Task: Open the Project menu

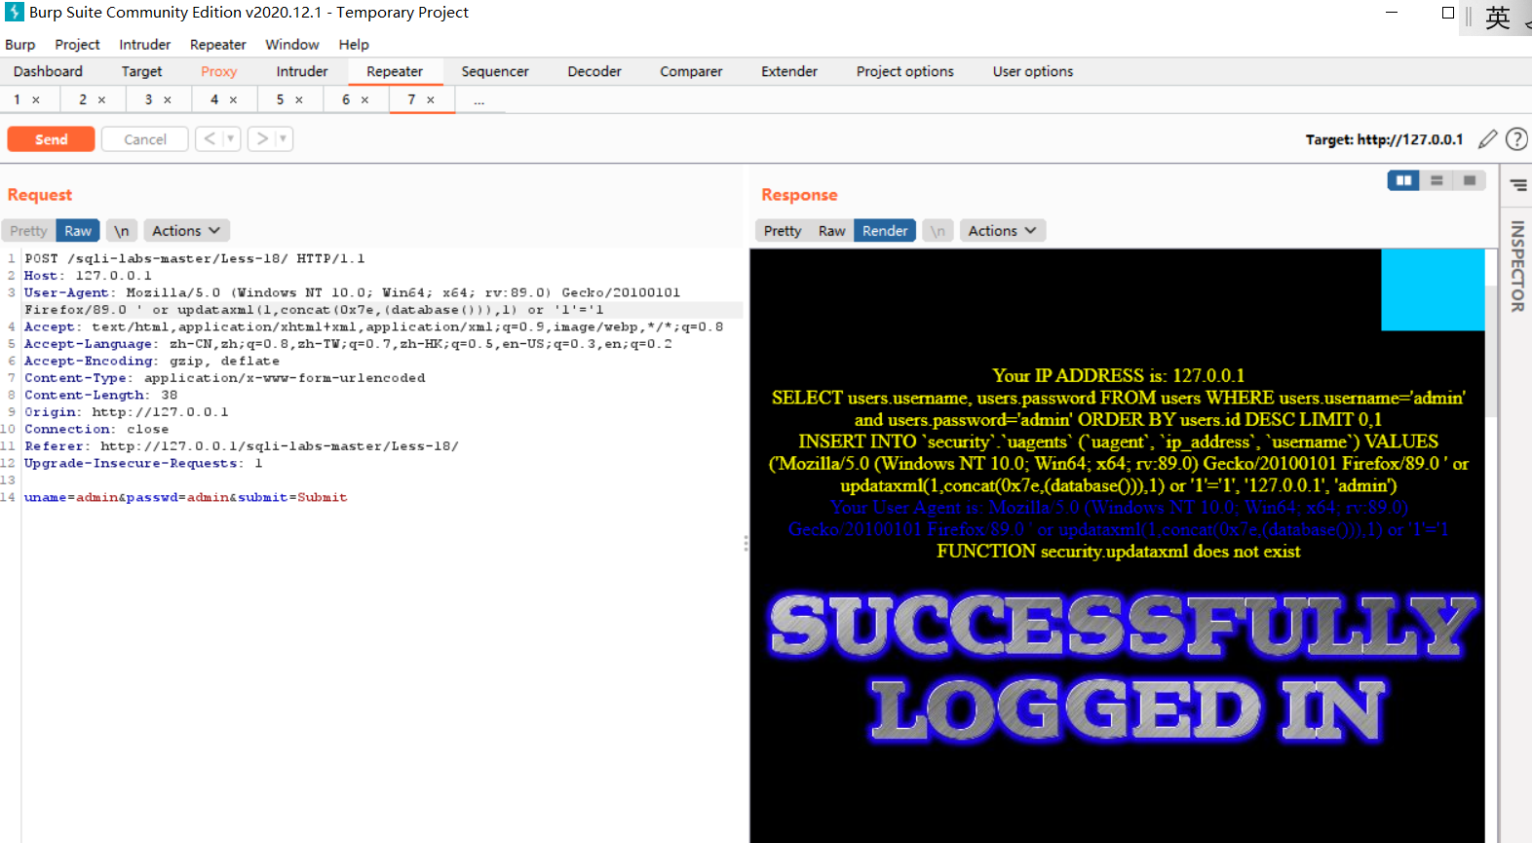Action: [77, 45]
